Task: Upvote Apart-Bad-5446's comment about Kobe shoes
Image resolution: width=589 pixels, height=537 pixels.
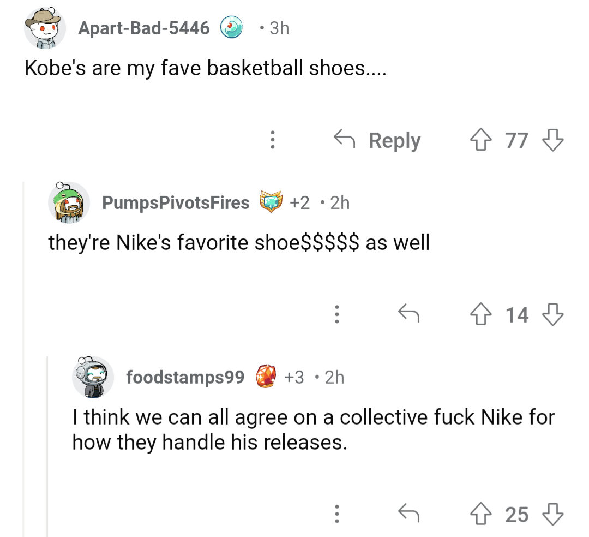Action: tap(482, 140)
